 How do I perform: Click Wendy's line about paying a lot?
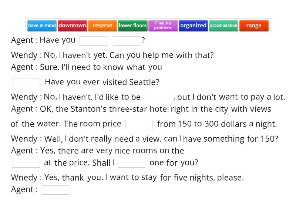pyautogui.click(x=148, y=97)
